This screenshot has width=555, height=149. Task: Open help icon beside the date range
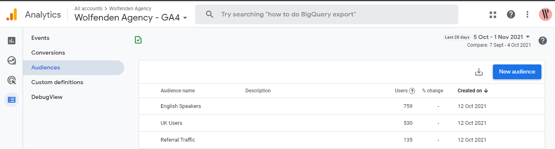[543, 41]
